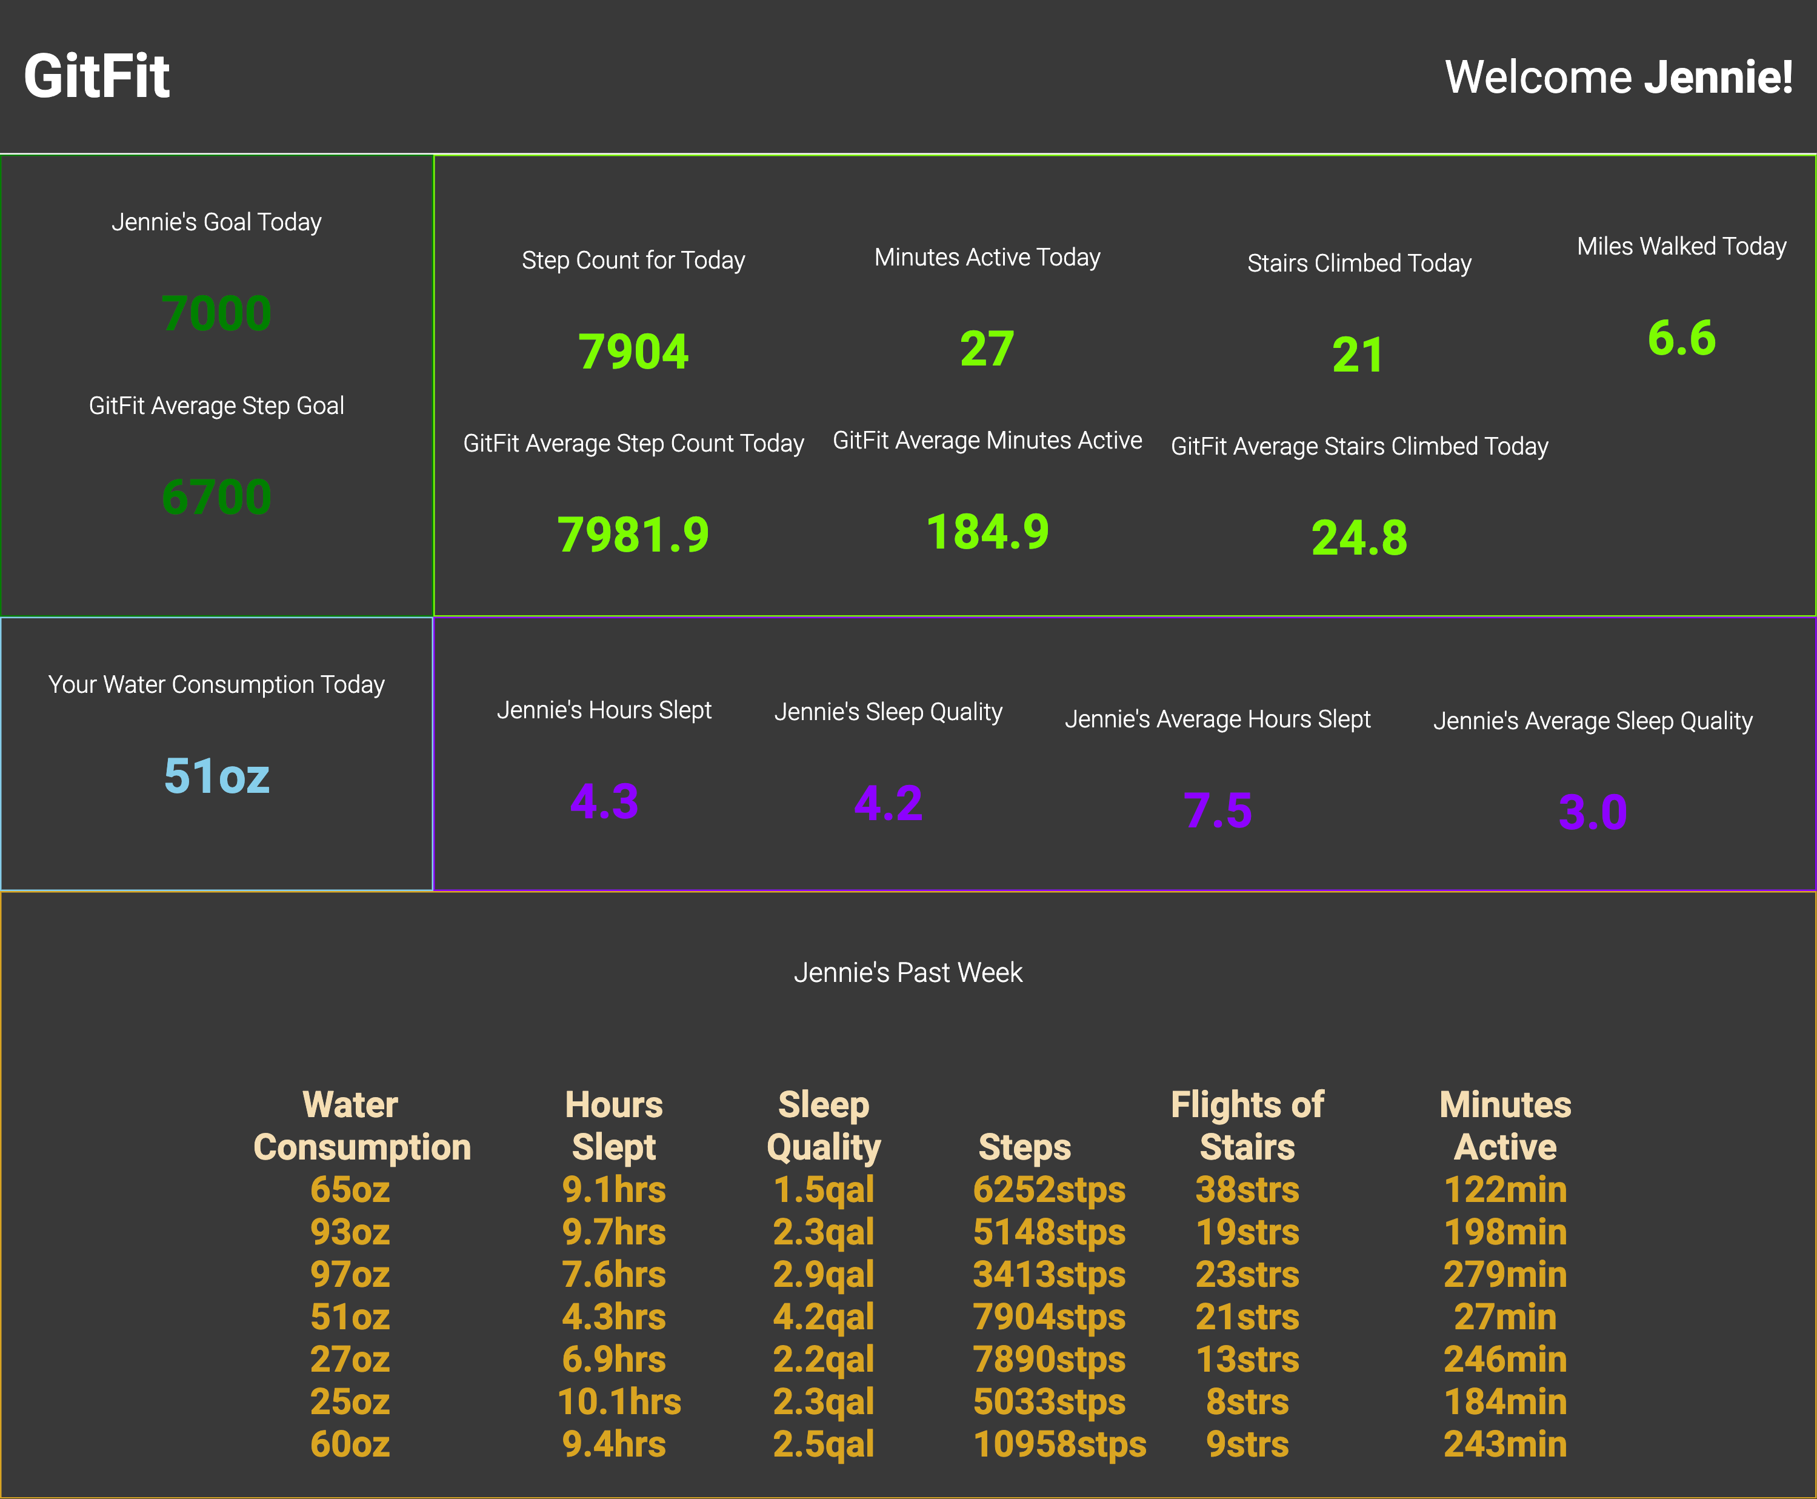Select Your Water Consumption Today 51oz

pos(215,776)
